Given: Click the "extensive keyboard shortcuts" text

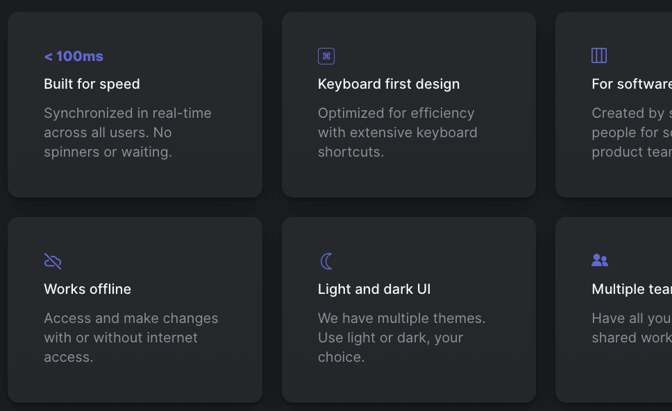Looking at the screenshot, I should click(398, 132).
